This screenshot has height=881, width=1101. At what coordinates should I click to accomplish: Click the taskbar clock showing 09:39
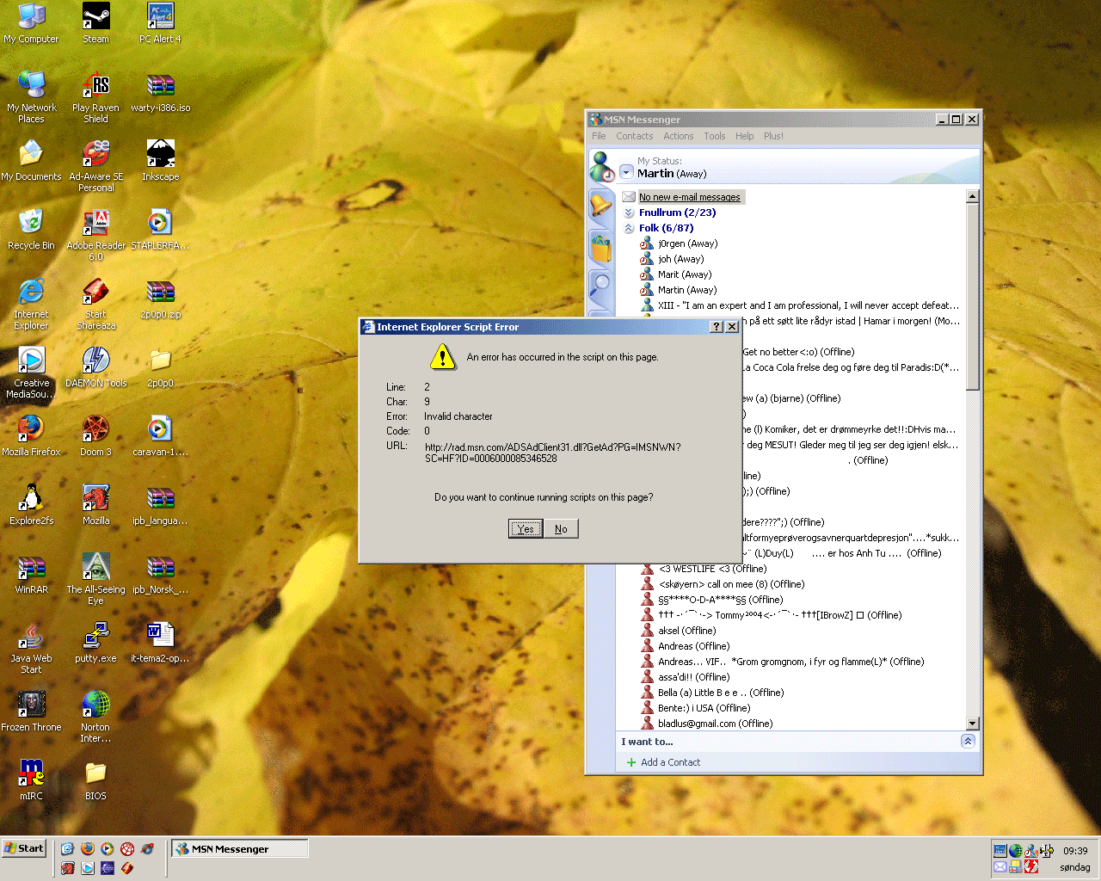[1075, 851]
